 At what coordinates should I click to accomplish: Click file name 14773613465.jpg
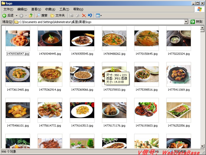click(18, 90)
